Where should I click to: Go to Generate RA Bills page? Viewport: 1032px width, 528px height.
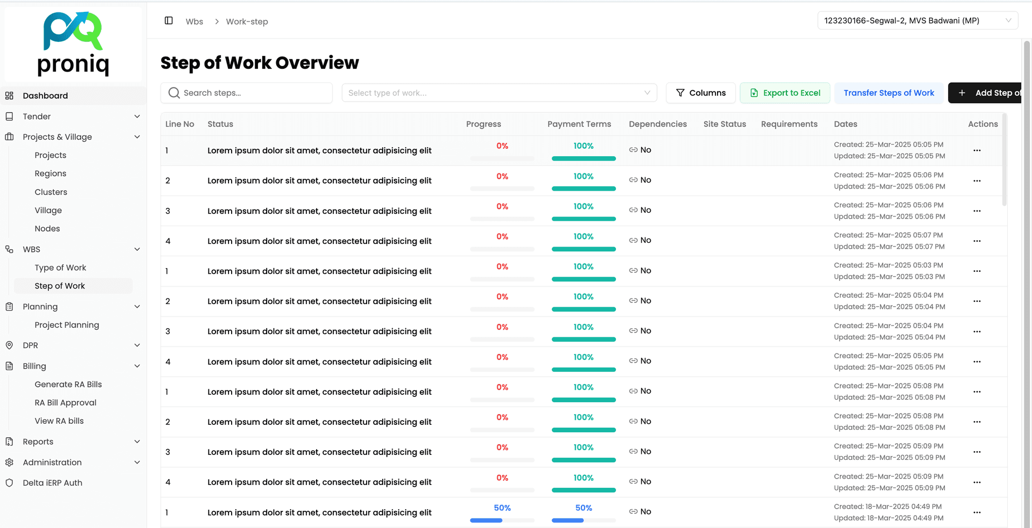point(68,385)
